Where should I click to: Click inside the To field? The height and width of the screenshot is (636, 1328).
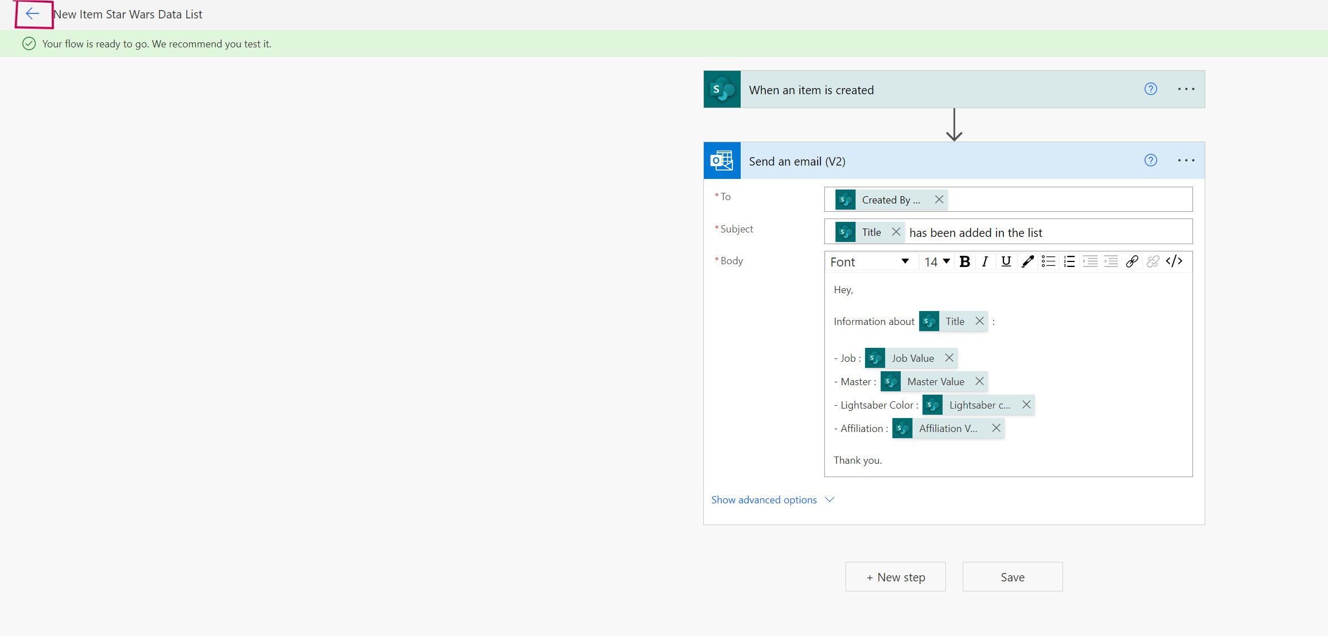tap(1008, 200)
